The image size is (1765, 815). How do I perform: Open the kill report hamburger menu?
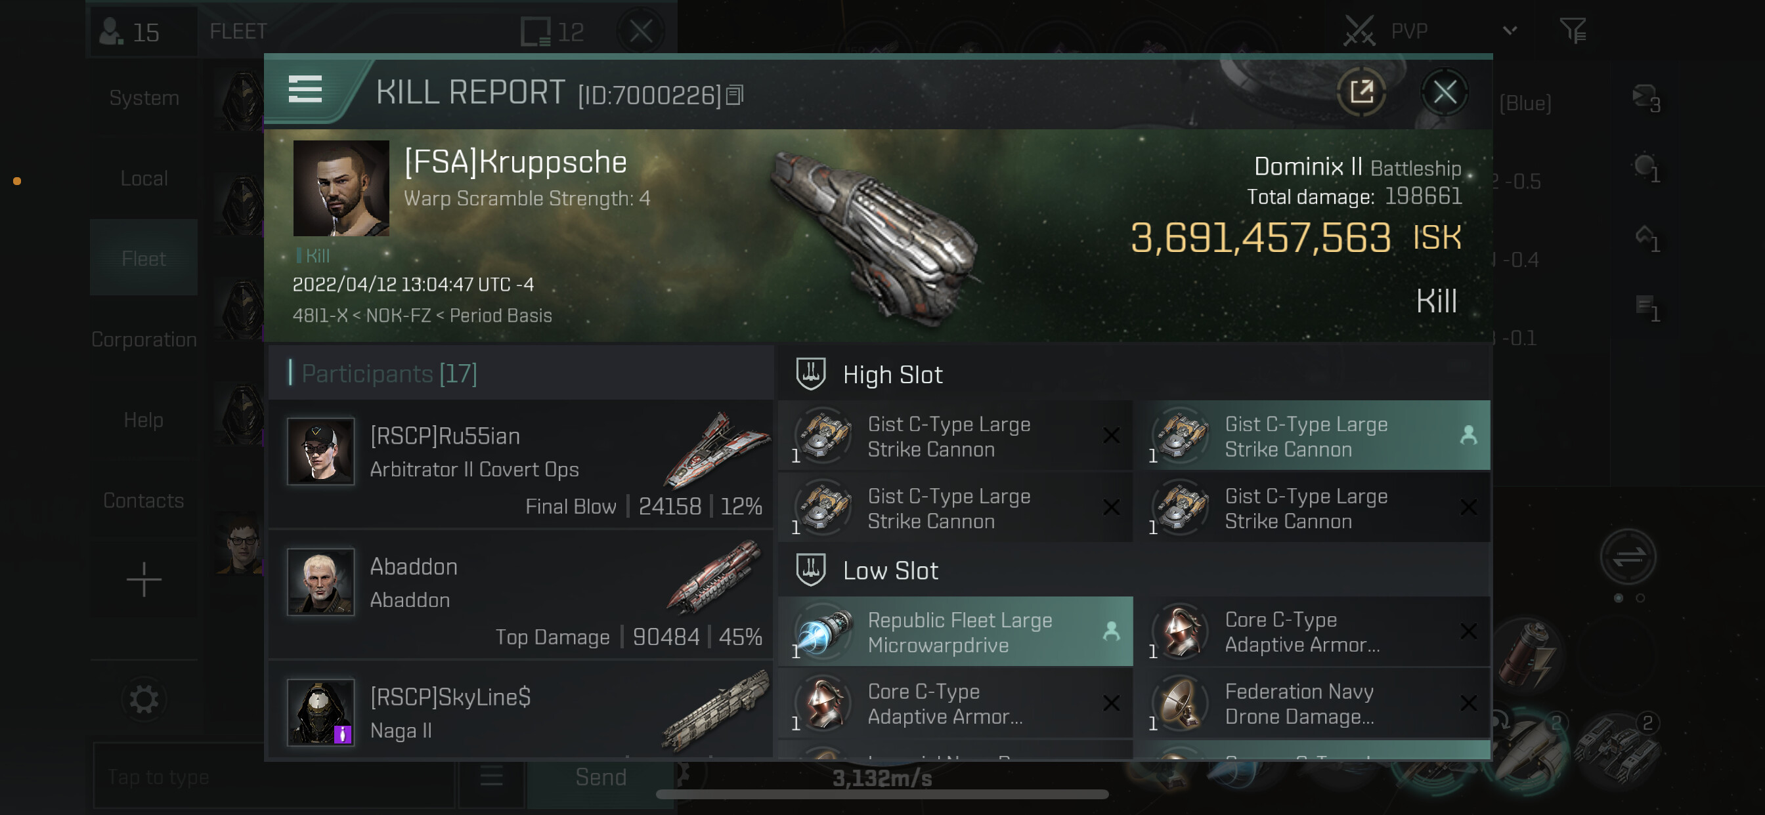point(305,90)
